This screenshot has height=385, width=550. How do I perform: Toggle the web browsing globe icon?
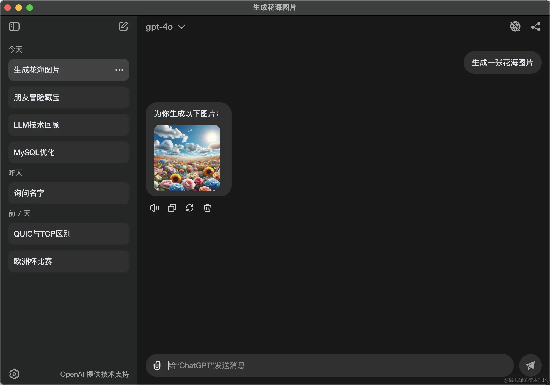click(515, 27)
